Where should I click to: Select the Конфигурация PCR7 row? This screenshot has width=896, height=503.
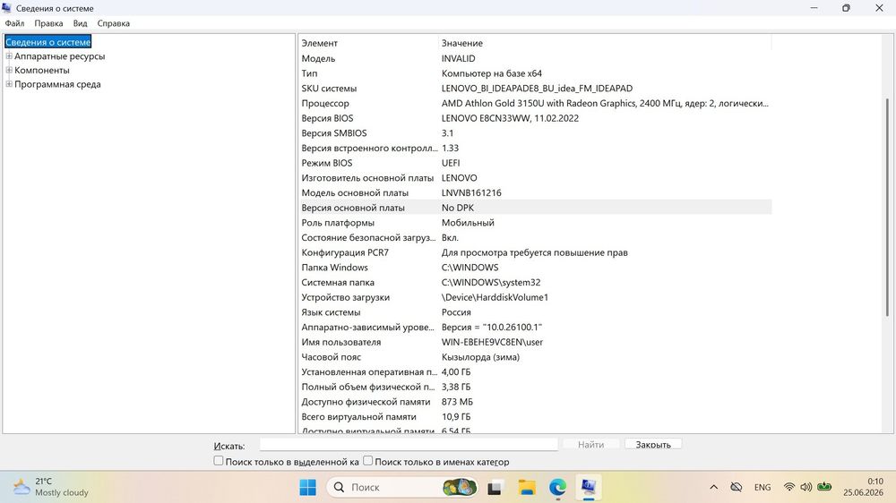click(536, 252)
